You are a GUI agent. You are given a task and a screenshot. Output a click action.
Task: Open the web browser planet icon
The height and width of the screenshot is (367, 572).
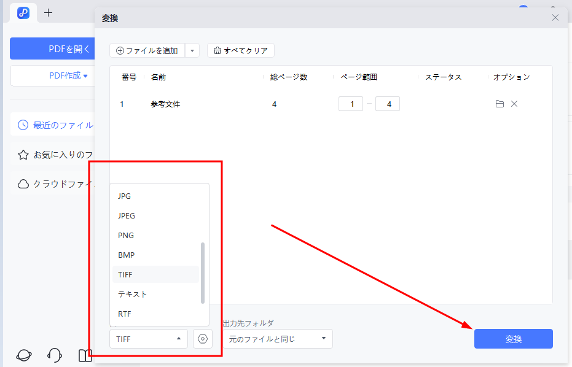click(23, 355)
